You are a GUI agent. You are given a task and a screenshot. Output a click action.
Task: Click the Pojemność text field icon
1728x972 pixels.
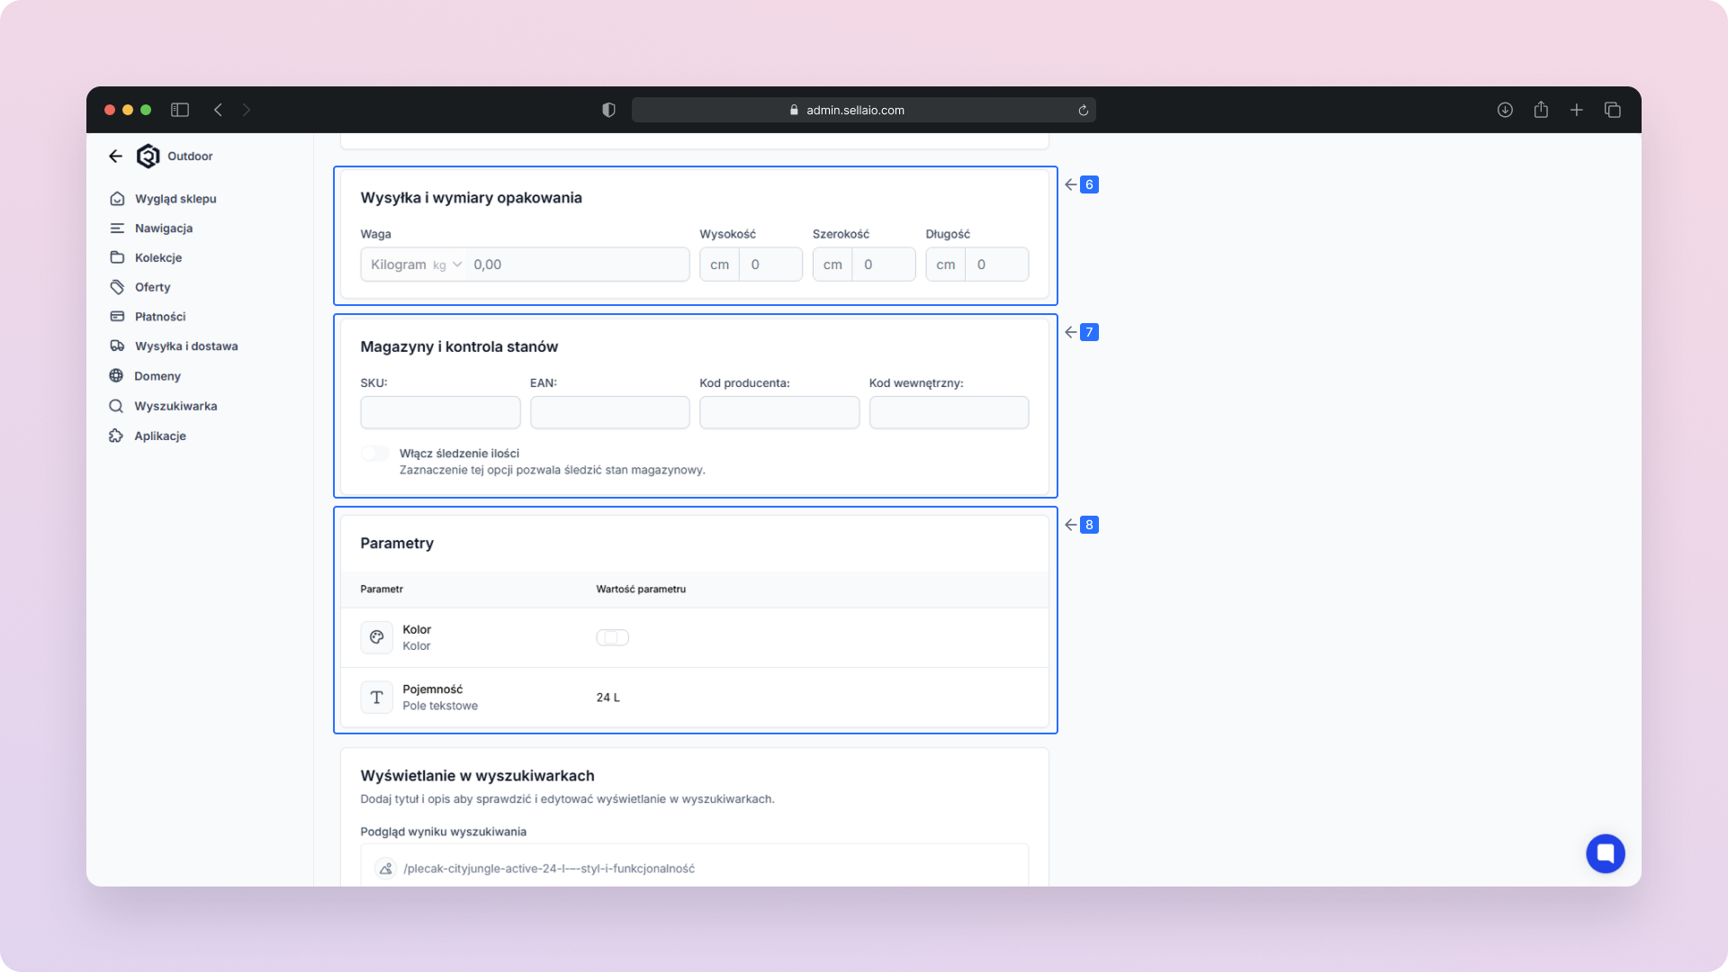tap(376, 697)
